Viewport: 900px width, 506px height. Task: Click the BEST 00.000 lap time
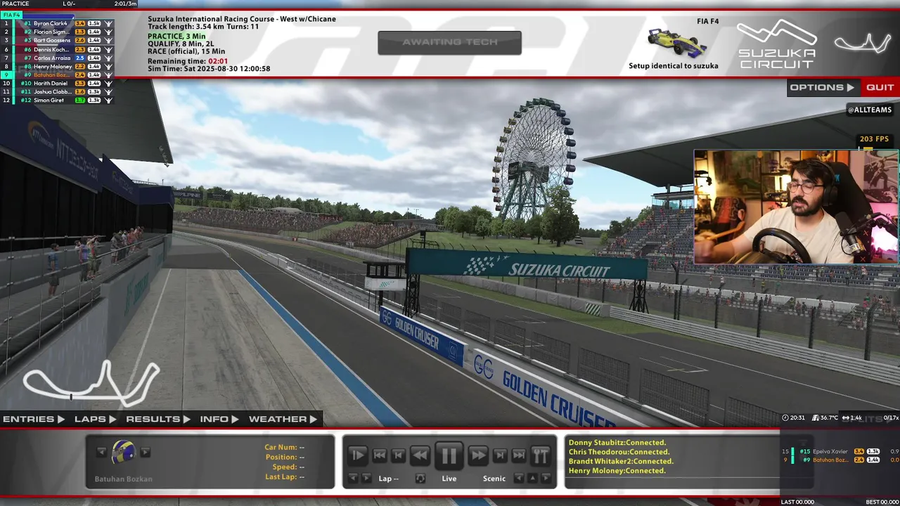click(882, 502)
